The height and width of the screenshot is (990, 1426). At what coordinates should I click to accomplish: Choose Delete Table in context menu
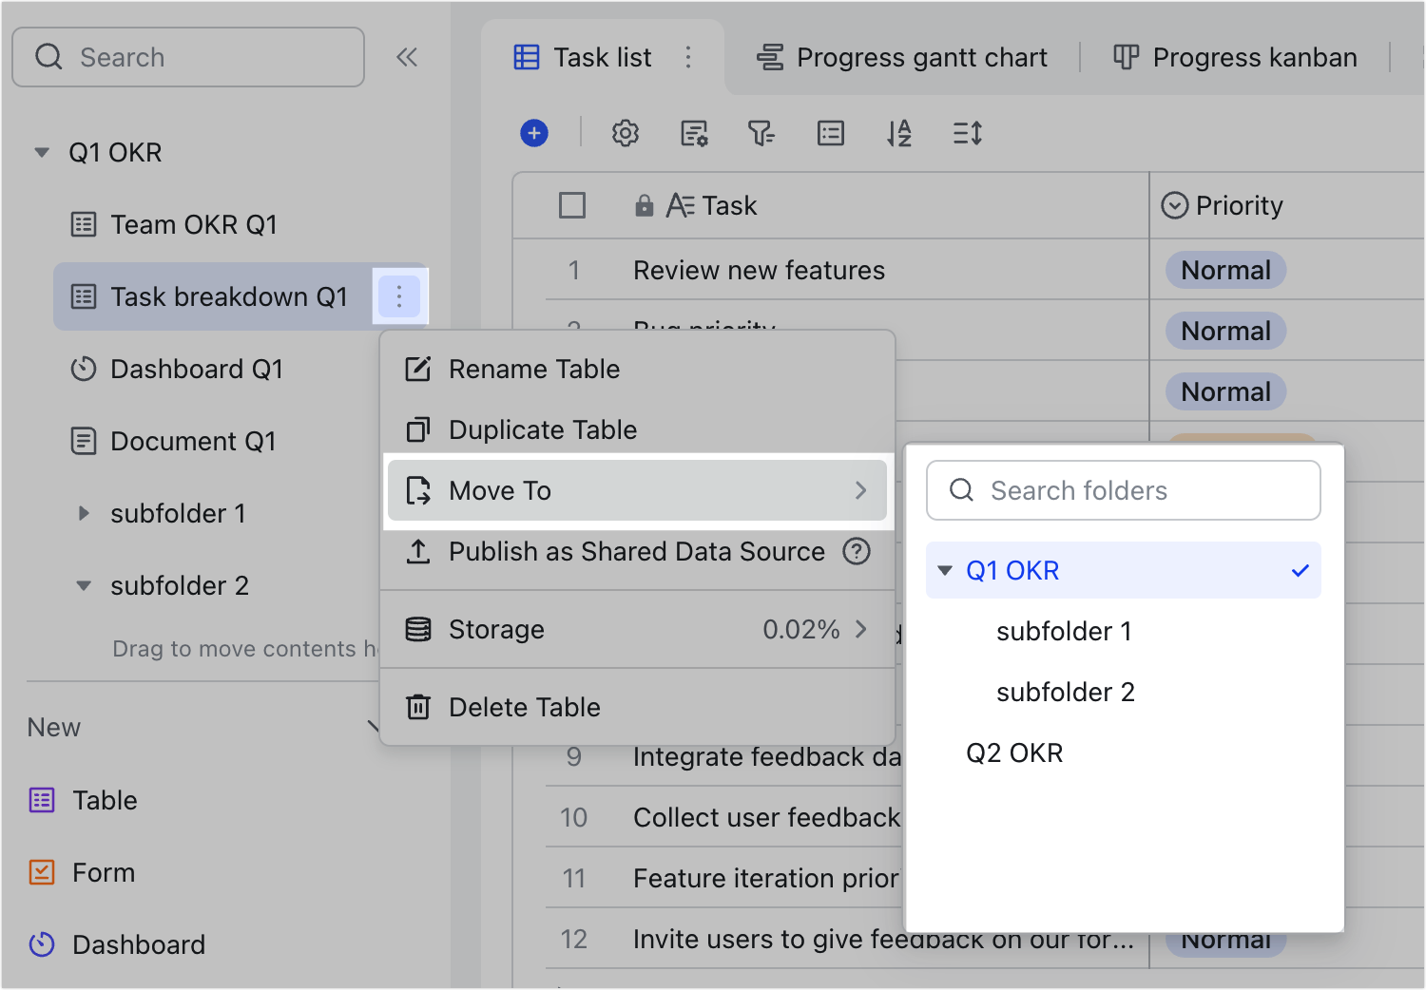click(524, 707)
